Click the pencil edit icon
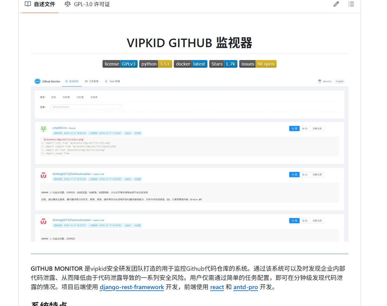 (x=336, y=4)
